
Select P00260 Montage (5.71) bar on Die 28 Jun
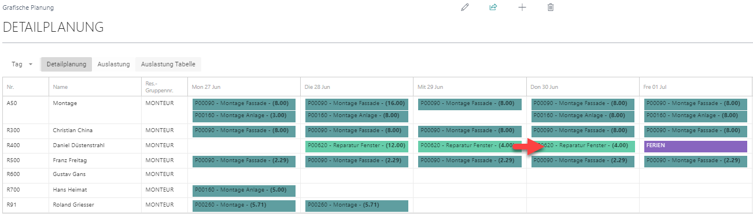(x=357, y=205)
